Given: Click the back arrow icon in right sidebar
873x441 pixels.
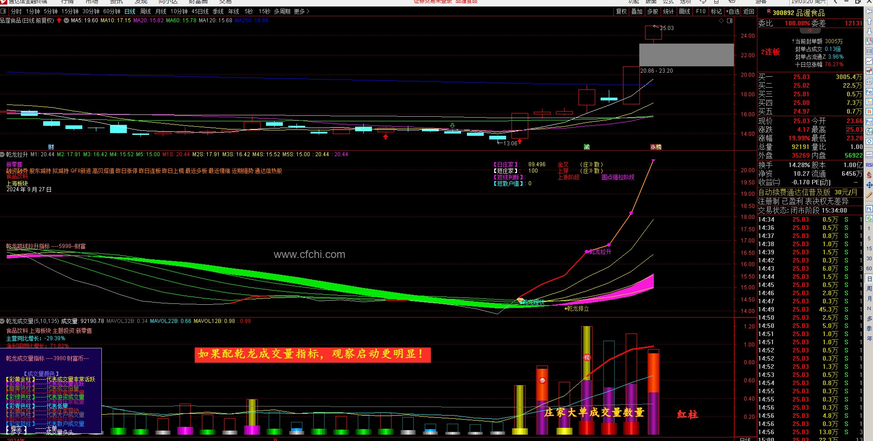Looking at the screenshot, I should click(x=869, y=11).
